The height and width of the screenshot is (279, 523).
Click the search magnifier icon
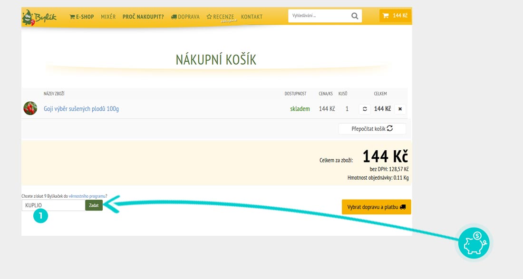coord(355,16)
